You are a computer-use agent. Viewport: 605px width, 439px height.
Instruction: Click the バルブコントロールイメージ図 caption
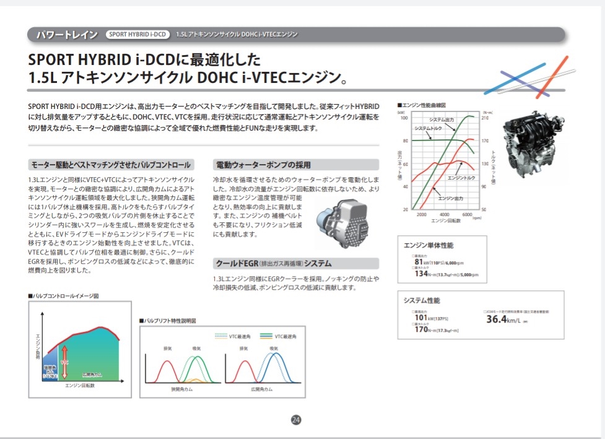(x=63, y=296)
